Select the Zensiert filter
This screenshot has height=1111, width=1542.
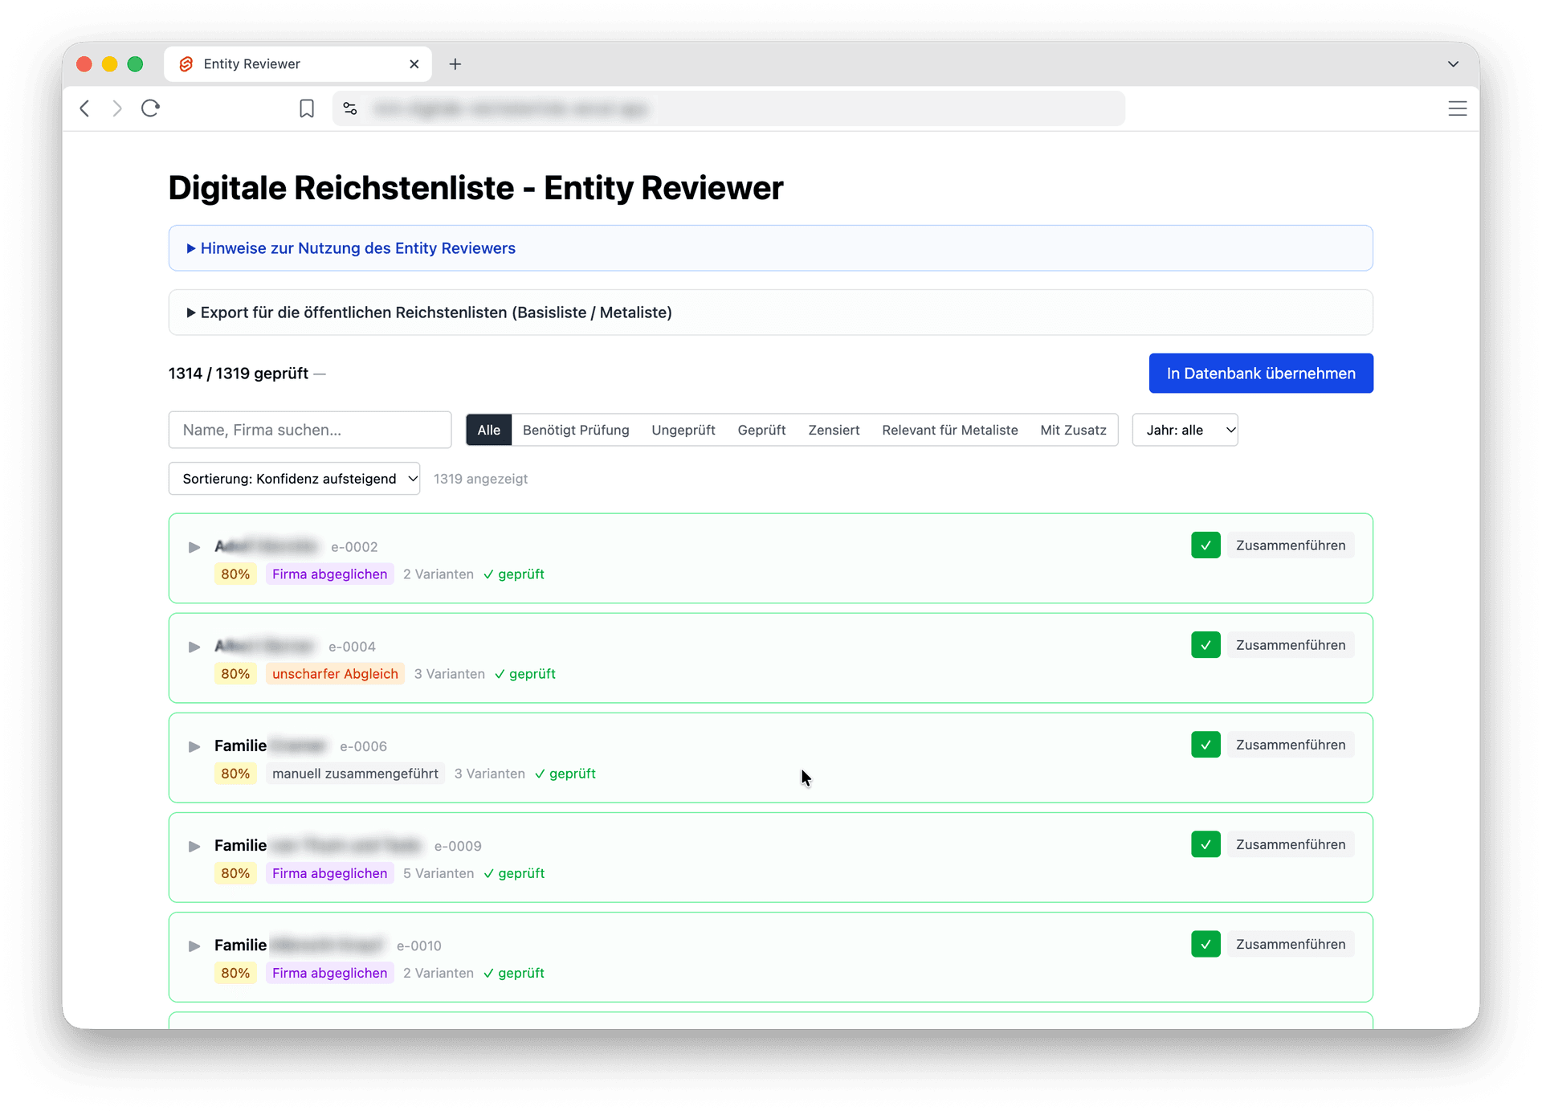(x=834, y=430)
